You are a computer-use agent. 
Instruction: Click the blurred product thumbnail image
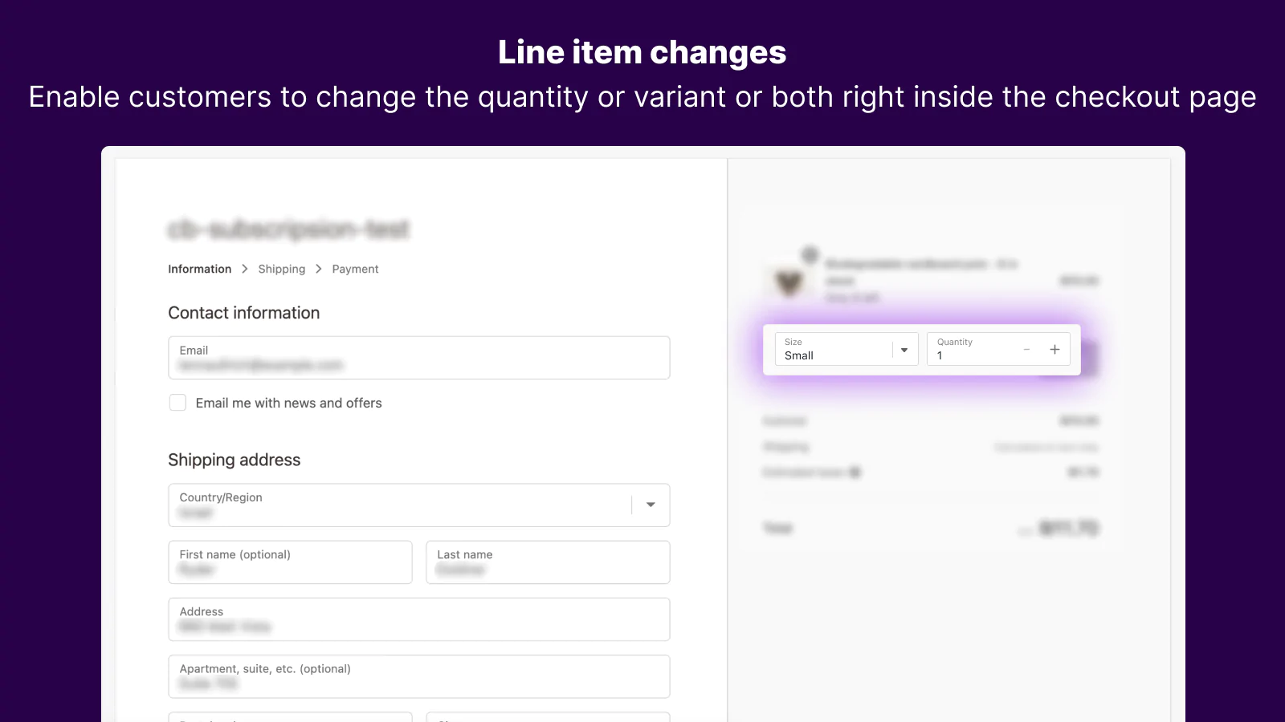(x=789, y=282)
